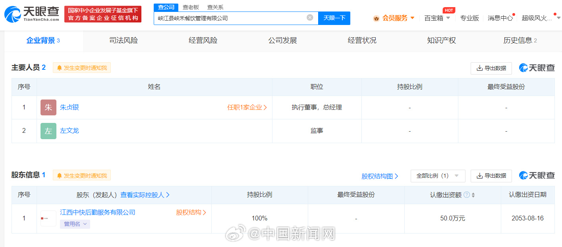Click the Tianyancha logo icon

coord(13,14)
